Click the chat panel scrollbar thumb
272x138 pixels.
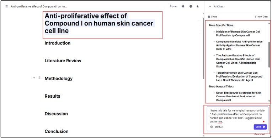point(269,54)
